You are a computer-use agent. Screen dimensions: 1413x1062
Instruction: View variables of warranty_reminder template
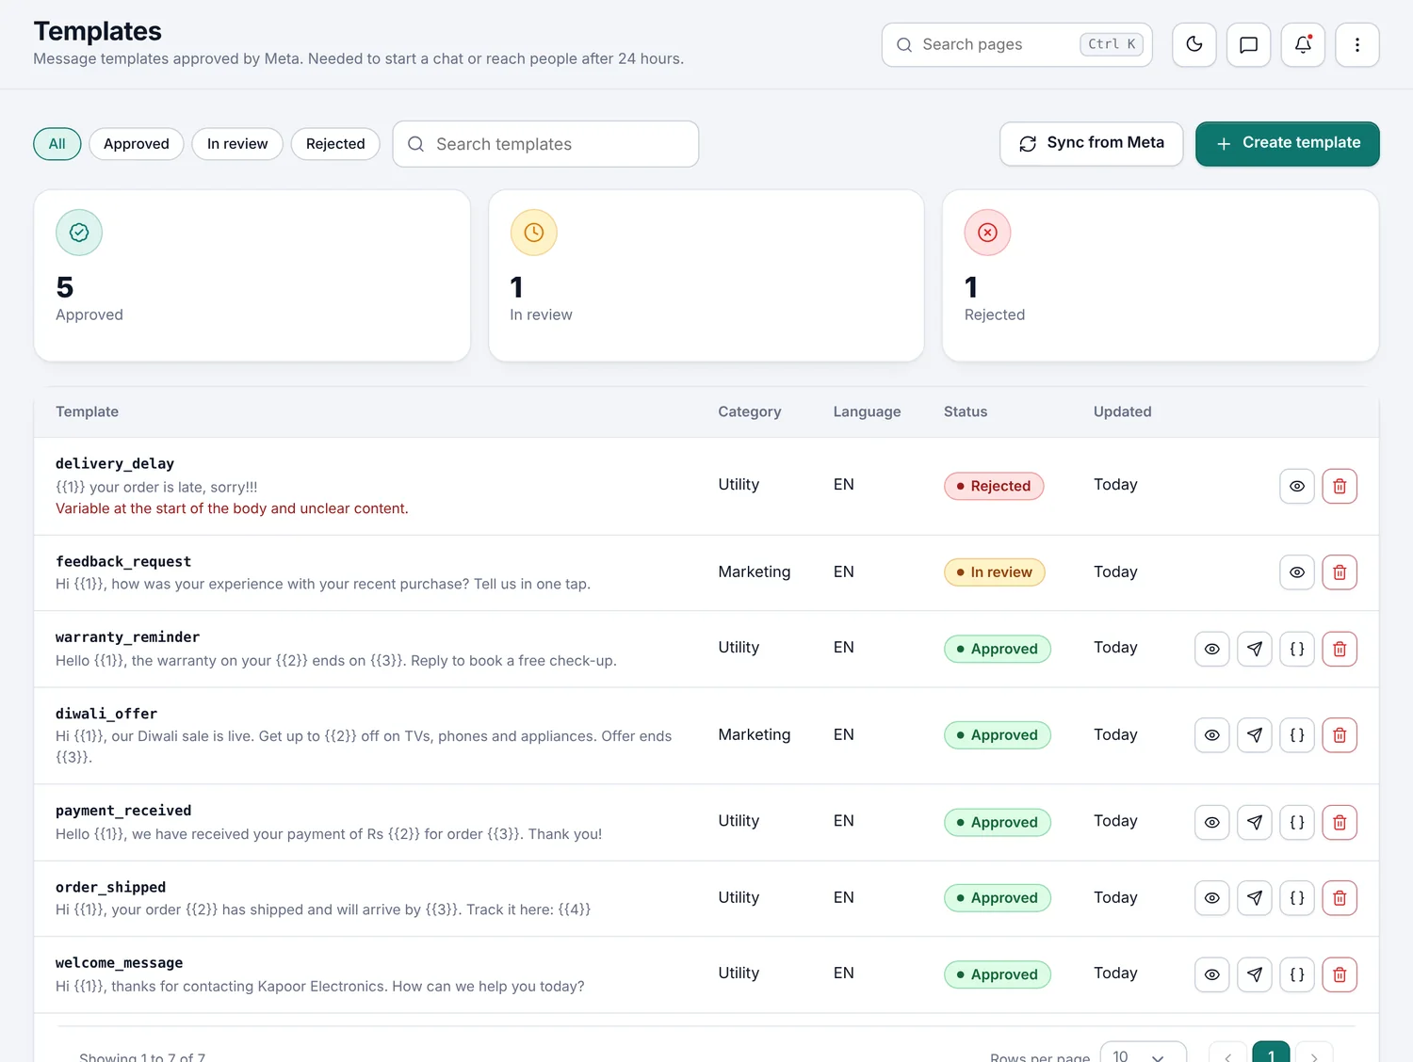1297,649
